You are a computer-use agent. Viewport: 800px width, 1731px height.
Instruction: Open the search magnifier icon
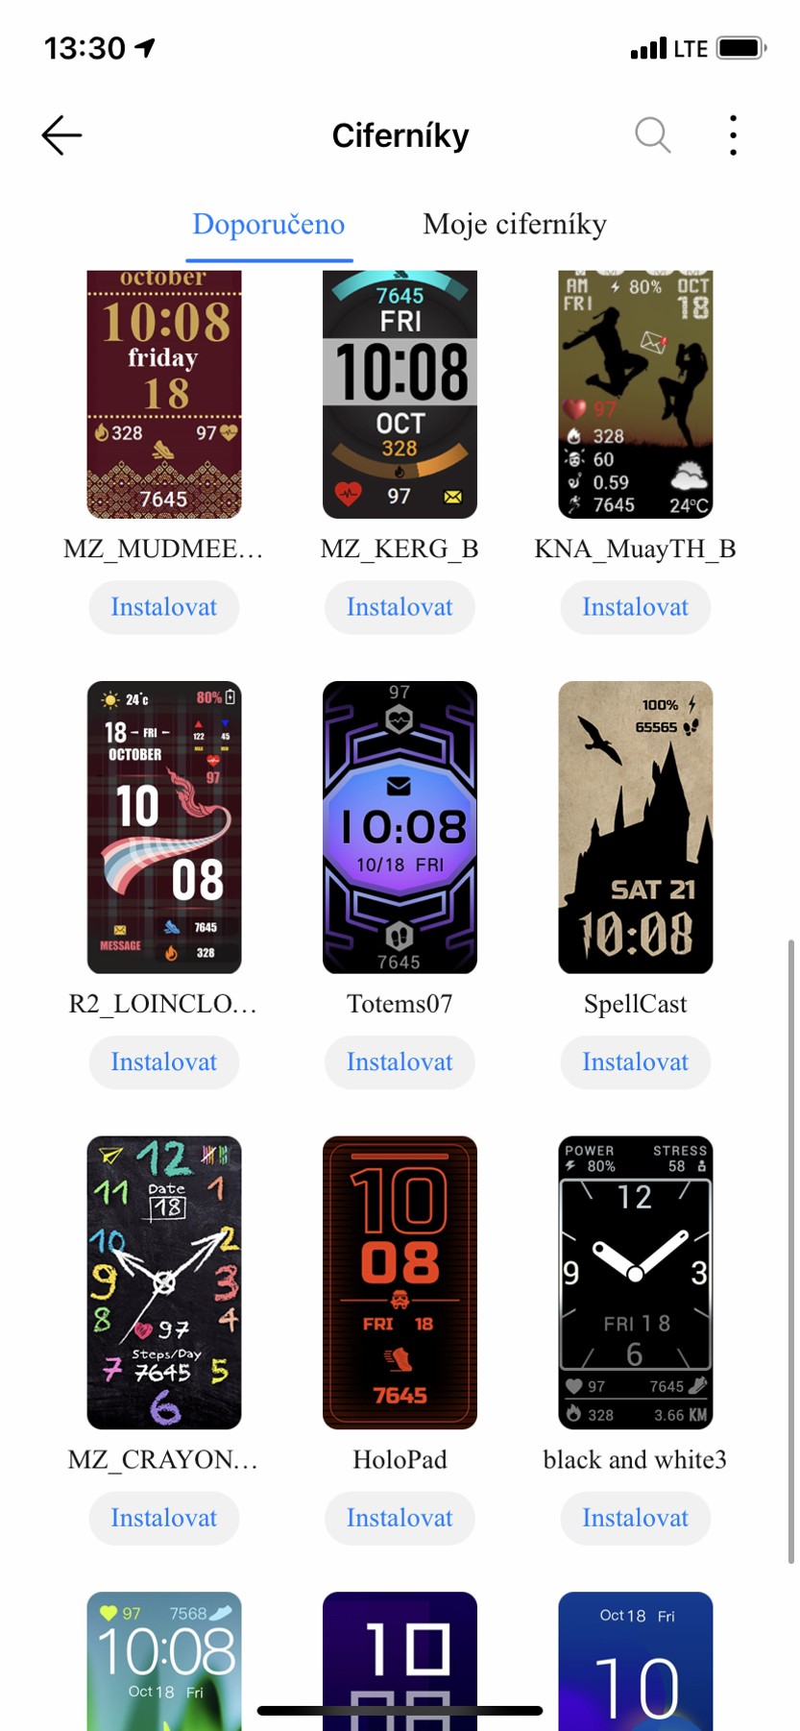653,135
